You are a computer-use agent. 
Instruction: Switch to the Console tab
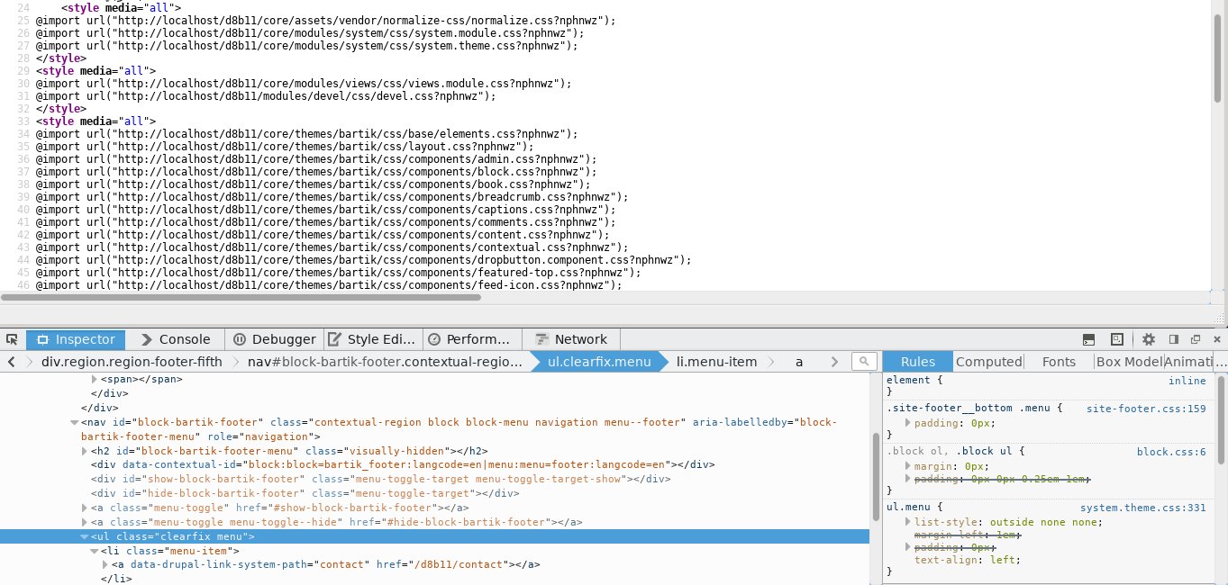(175, 339)
